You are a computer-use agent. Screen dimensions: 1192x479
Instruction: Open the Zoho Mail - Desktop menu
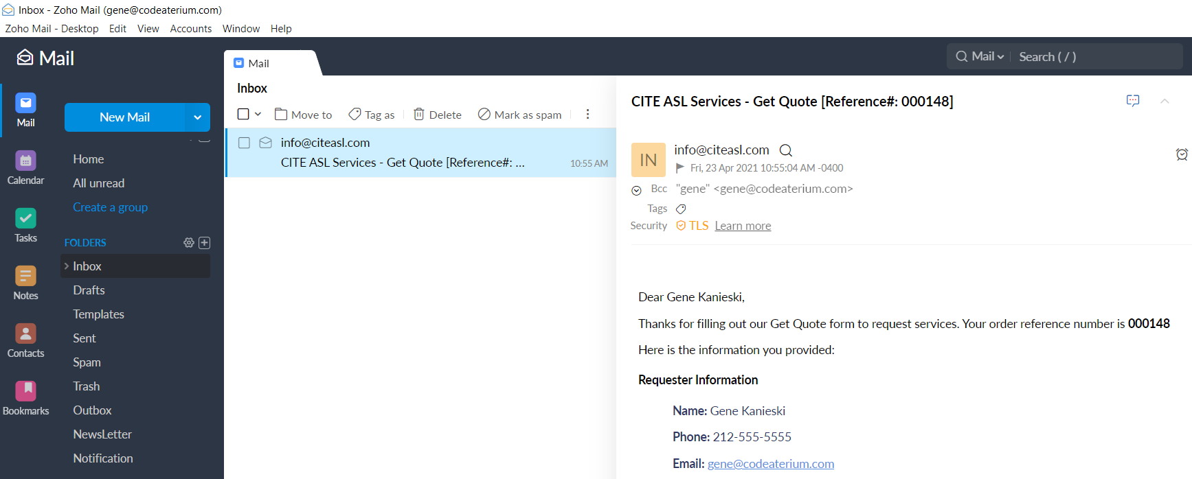(x=52, y=29)
